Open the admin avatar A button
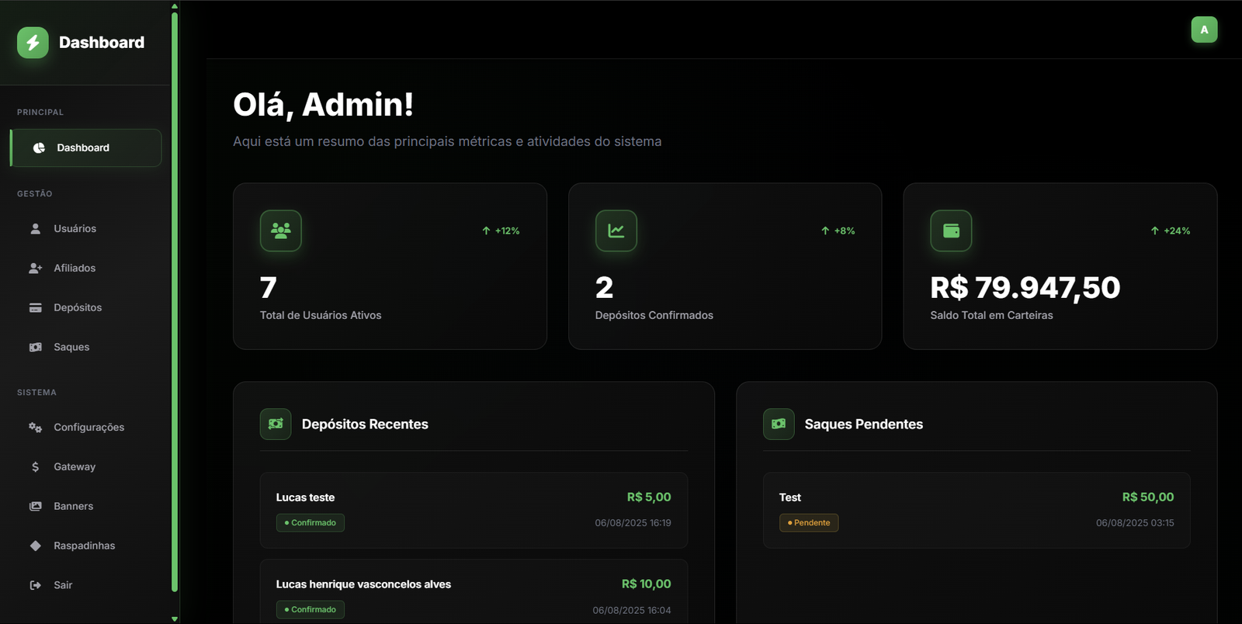This screenshot has width=1242, height=624. (1204, 29)
